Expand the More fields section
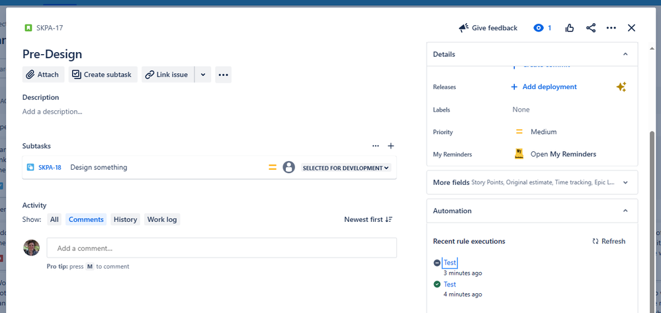This screenshot has height=313, width=661. click(x=532, y=182)
